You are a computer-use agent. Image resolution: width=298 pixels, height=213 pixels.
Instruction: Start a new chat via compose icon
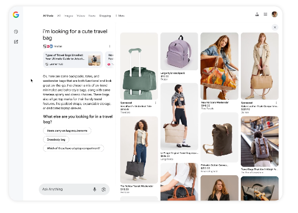click(16, 42)
